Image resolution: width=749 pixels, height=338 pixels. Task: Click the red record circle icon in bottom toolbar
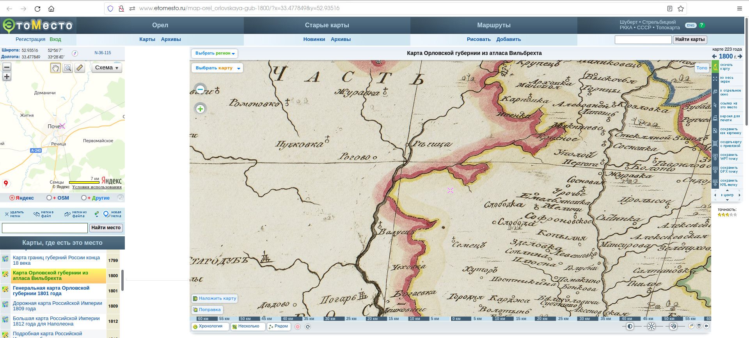click(298, 327)
